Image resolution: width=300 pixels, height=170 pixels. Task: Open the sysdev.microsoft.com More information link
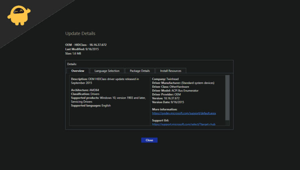tap(184, 113)
